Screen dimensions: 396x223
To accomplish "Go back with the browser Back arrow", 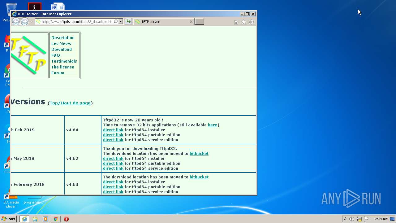I will 16,21.
